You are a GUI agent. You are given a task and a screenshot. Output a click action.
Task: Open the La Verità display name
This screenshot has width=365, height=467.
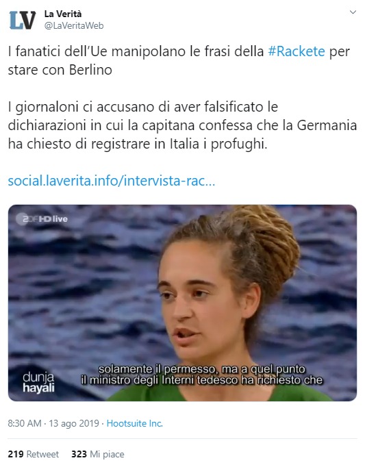(63, 14)
